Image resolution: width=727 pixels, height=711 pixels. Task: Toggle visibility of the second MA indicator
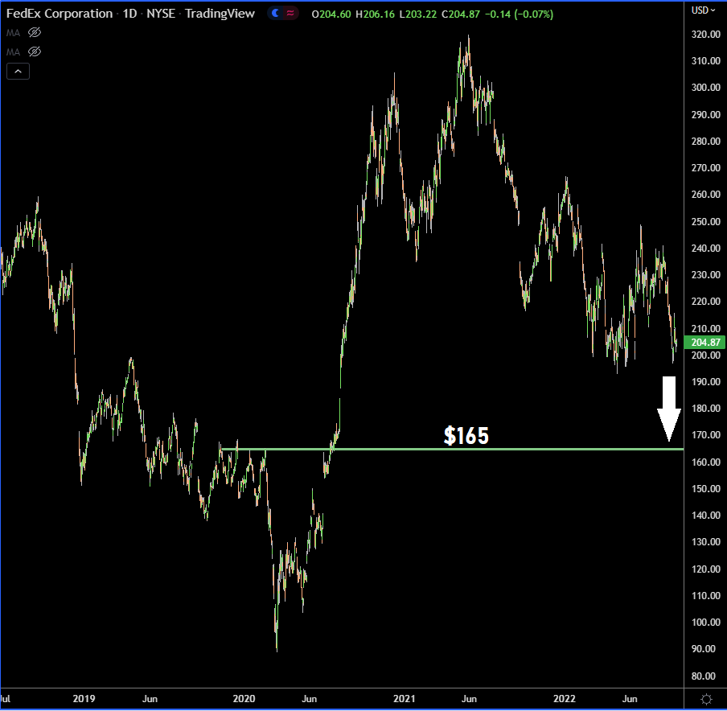click(35, 51)
